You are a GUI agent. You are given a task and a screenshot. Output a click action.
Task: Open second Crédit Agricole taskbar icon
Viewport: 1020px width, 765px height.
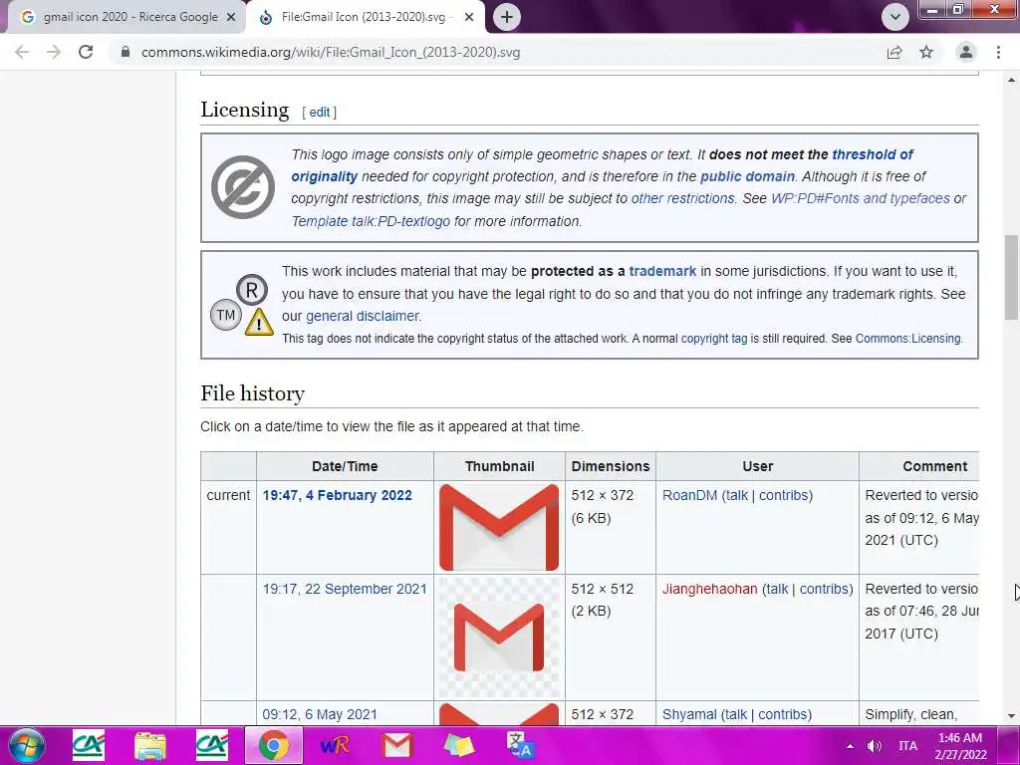click(212, 745)
